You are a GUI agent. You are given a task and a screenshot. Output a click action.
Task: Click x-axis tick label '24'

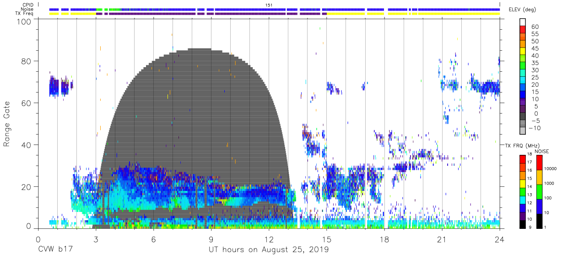[x=500, y=239]
